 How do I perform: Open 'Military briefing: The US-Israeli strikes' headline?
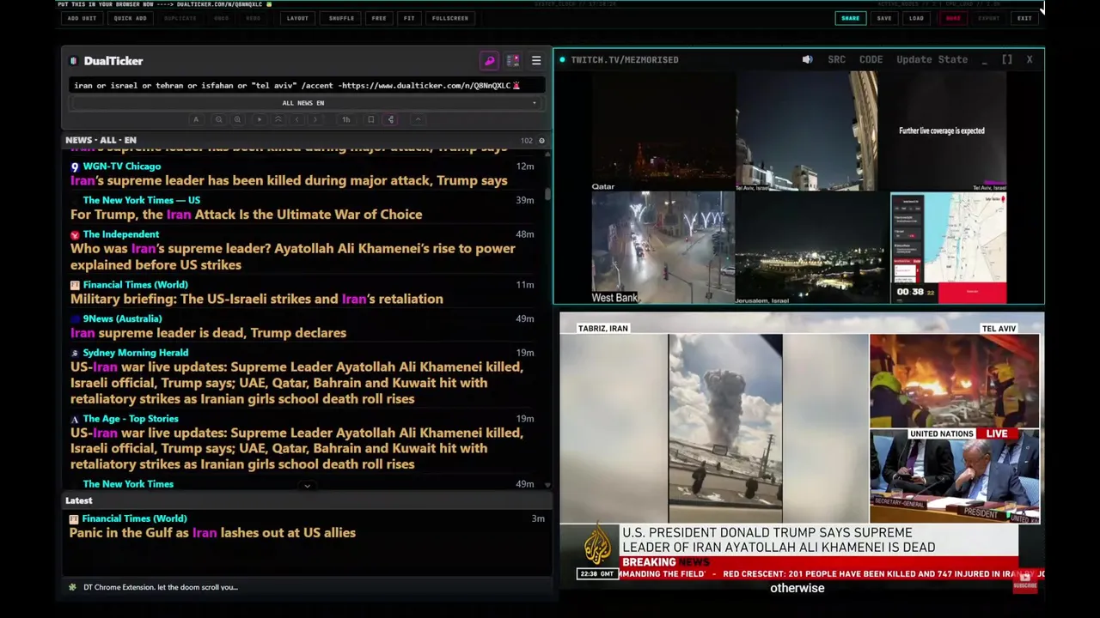click(257, 300)
